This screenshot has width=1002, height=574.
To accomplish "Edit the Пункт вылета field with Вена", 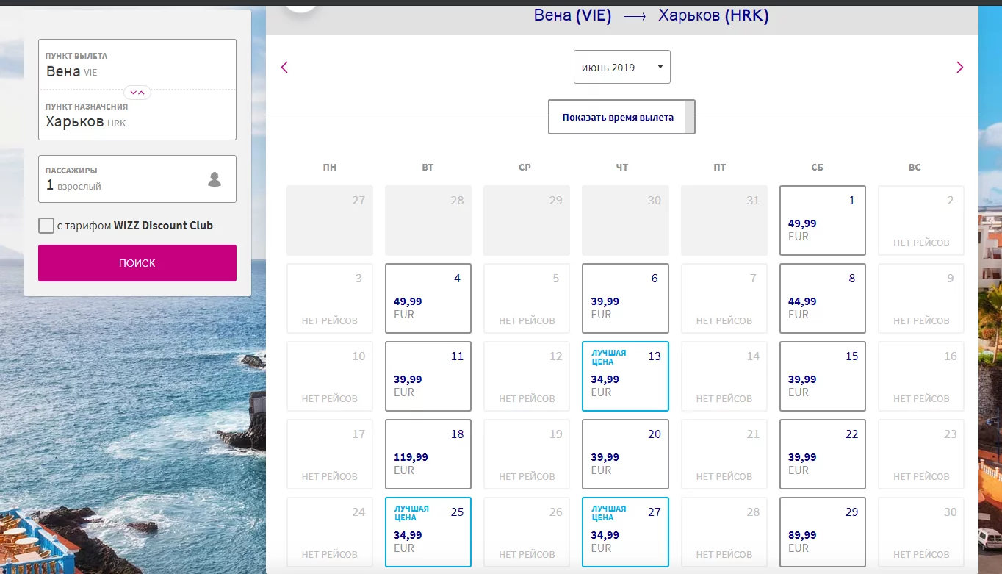I will click(137, 65).
